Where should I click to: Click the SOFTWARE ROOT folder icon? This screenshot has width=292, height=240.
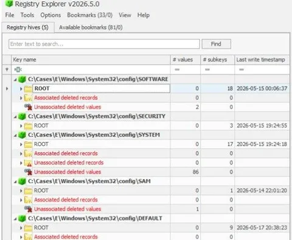point(28,89)
